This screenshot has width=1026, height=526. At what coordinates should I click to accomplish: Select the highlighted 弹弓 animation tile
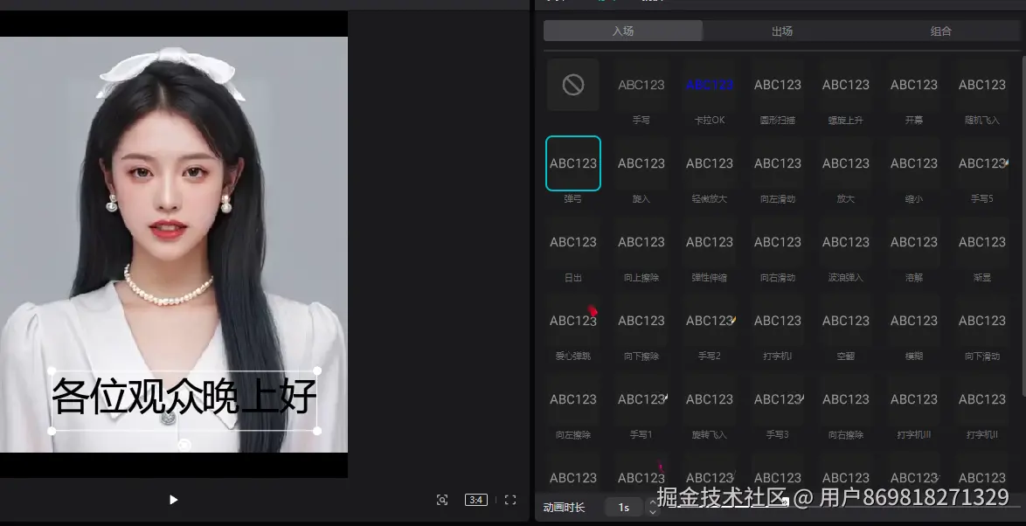[572, 163]
